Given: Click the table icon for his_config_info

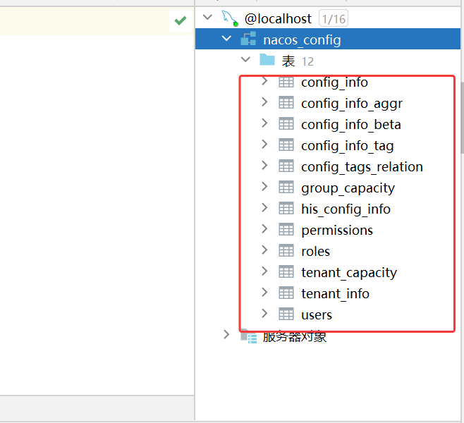Looking at the screenshot, I should point(286,209).
